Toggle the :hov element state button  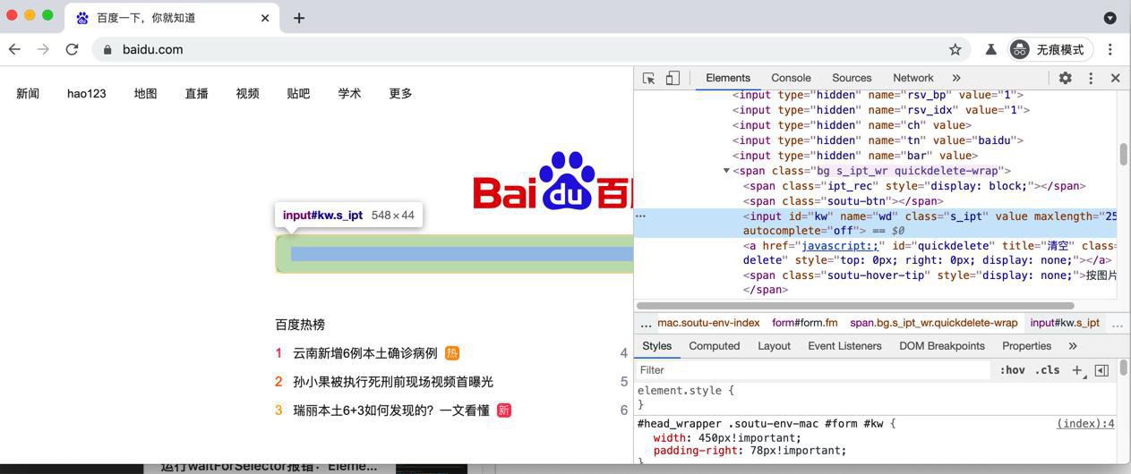1013,370
